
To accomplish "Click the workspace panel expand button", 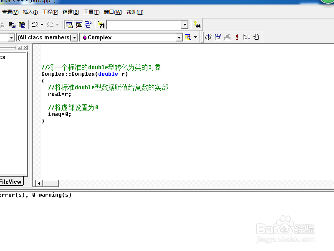I will 20,48.
